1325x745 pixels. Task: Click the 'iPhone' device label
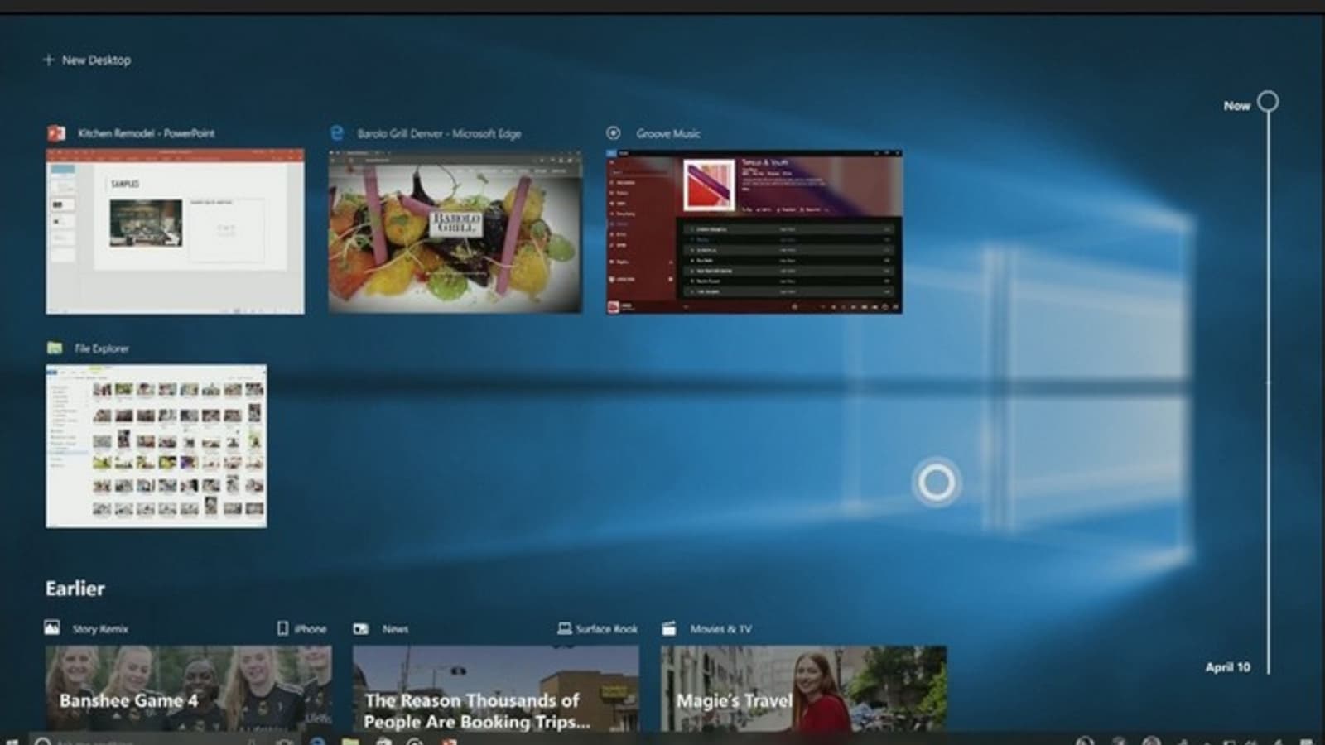[x=311, y=629]
